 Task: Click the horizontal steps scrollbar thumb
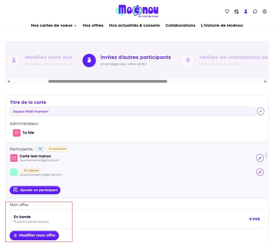(x=108, y=81)
